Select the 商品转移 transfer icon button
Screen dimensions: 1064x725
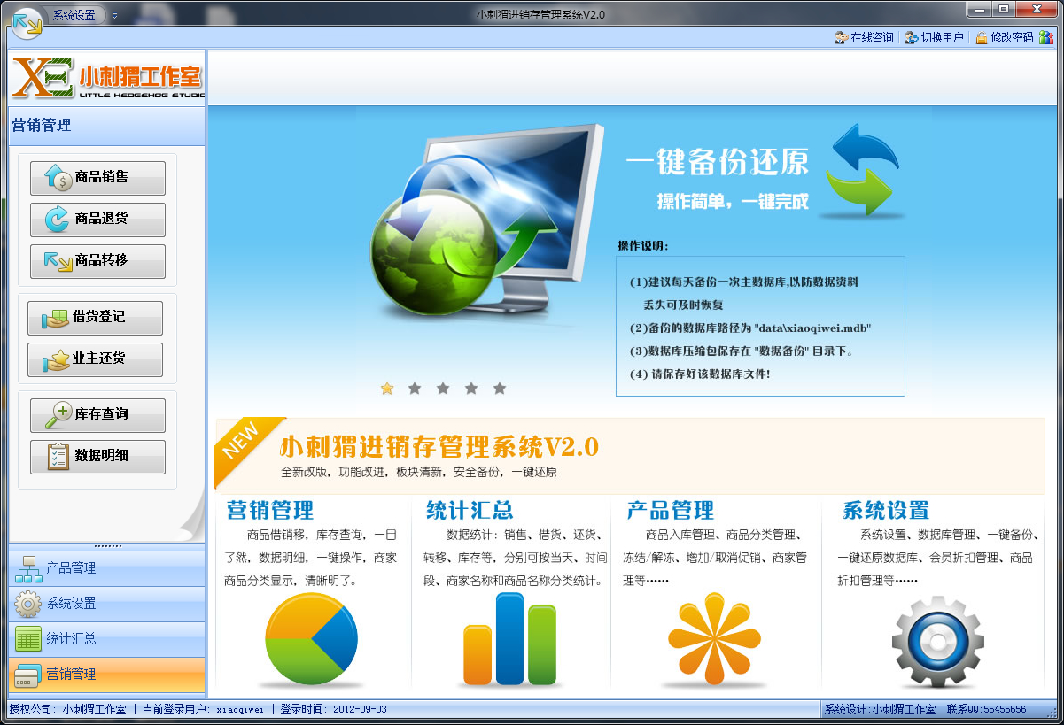click(97, 261)
